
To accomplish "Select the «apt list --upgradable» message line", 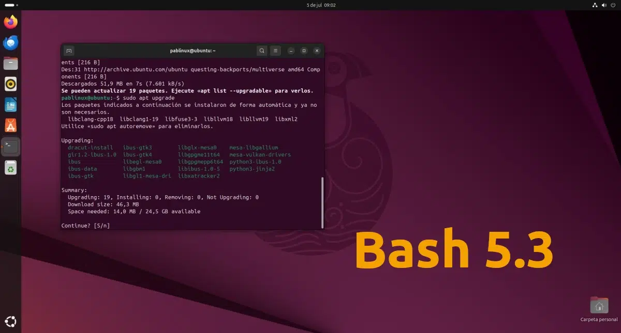I will pos(187,90).
